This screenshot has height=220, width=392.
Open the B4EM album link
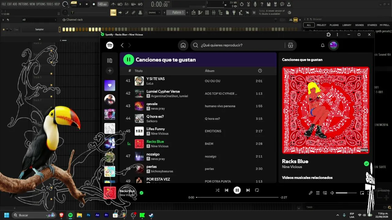point(209,144)
